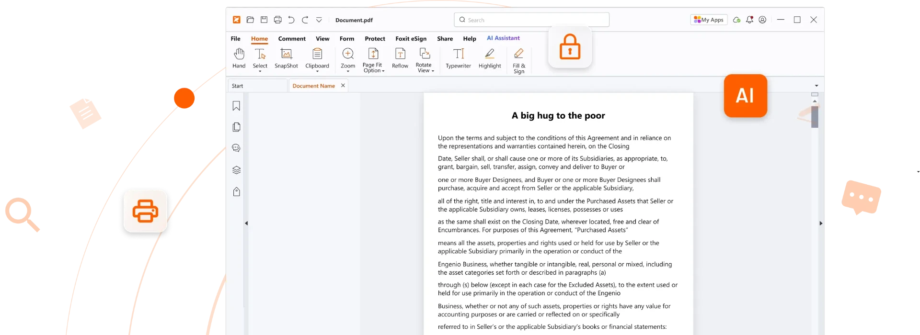
Task: Open the Bookmarks panel in the sidebar
Action: 236,106
